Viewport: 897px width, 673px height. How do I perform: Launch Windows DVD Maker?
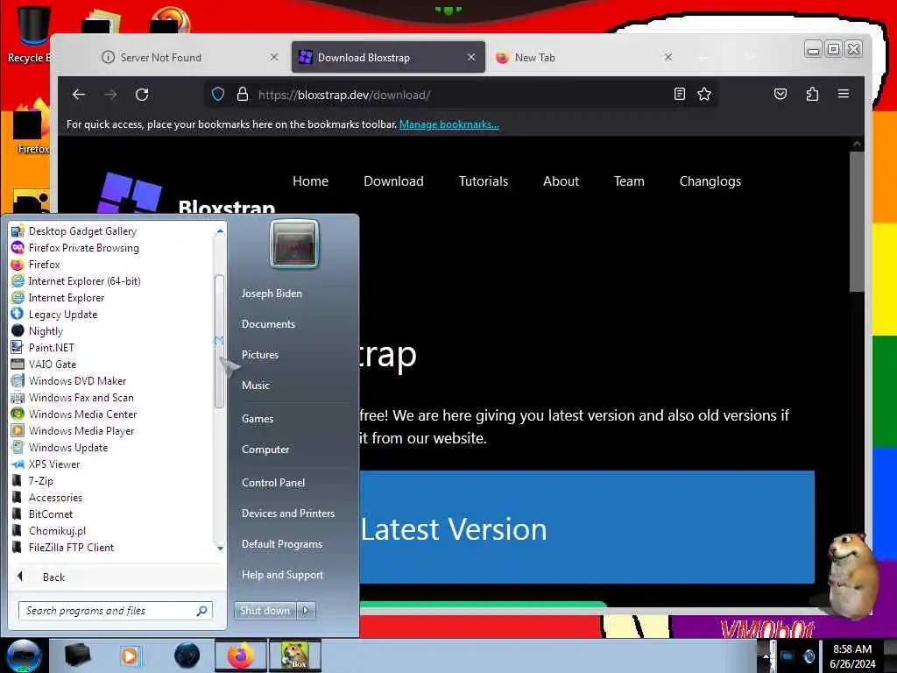click(111, 380)
